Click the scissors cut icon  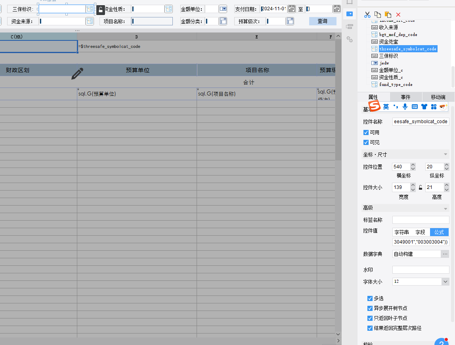tap(367, 15)
